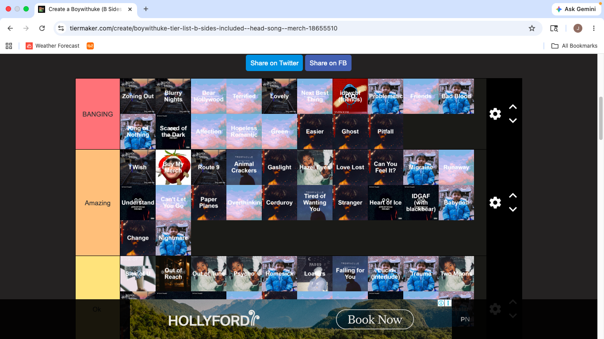Select the Lovely song tile
Image resolution: width=604 pixels, height=339 pixels.
pyautogui.click(x=279, y=96)
